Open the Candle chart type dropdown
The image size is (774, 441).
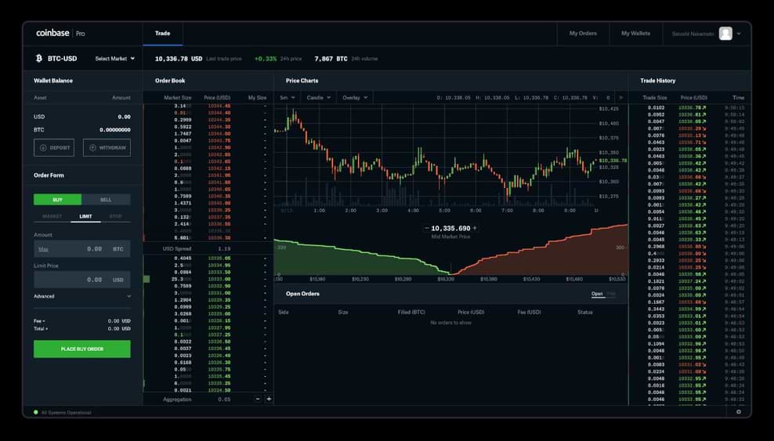pyautogui.click(x=318, y=98)
